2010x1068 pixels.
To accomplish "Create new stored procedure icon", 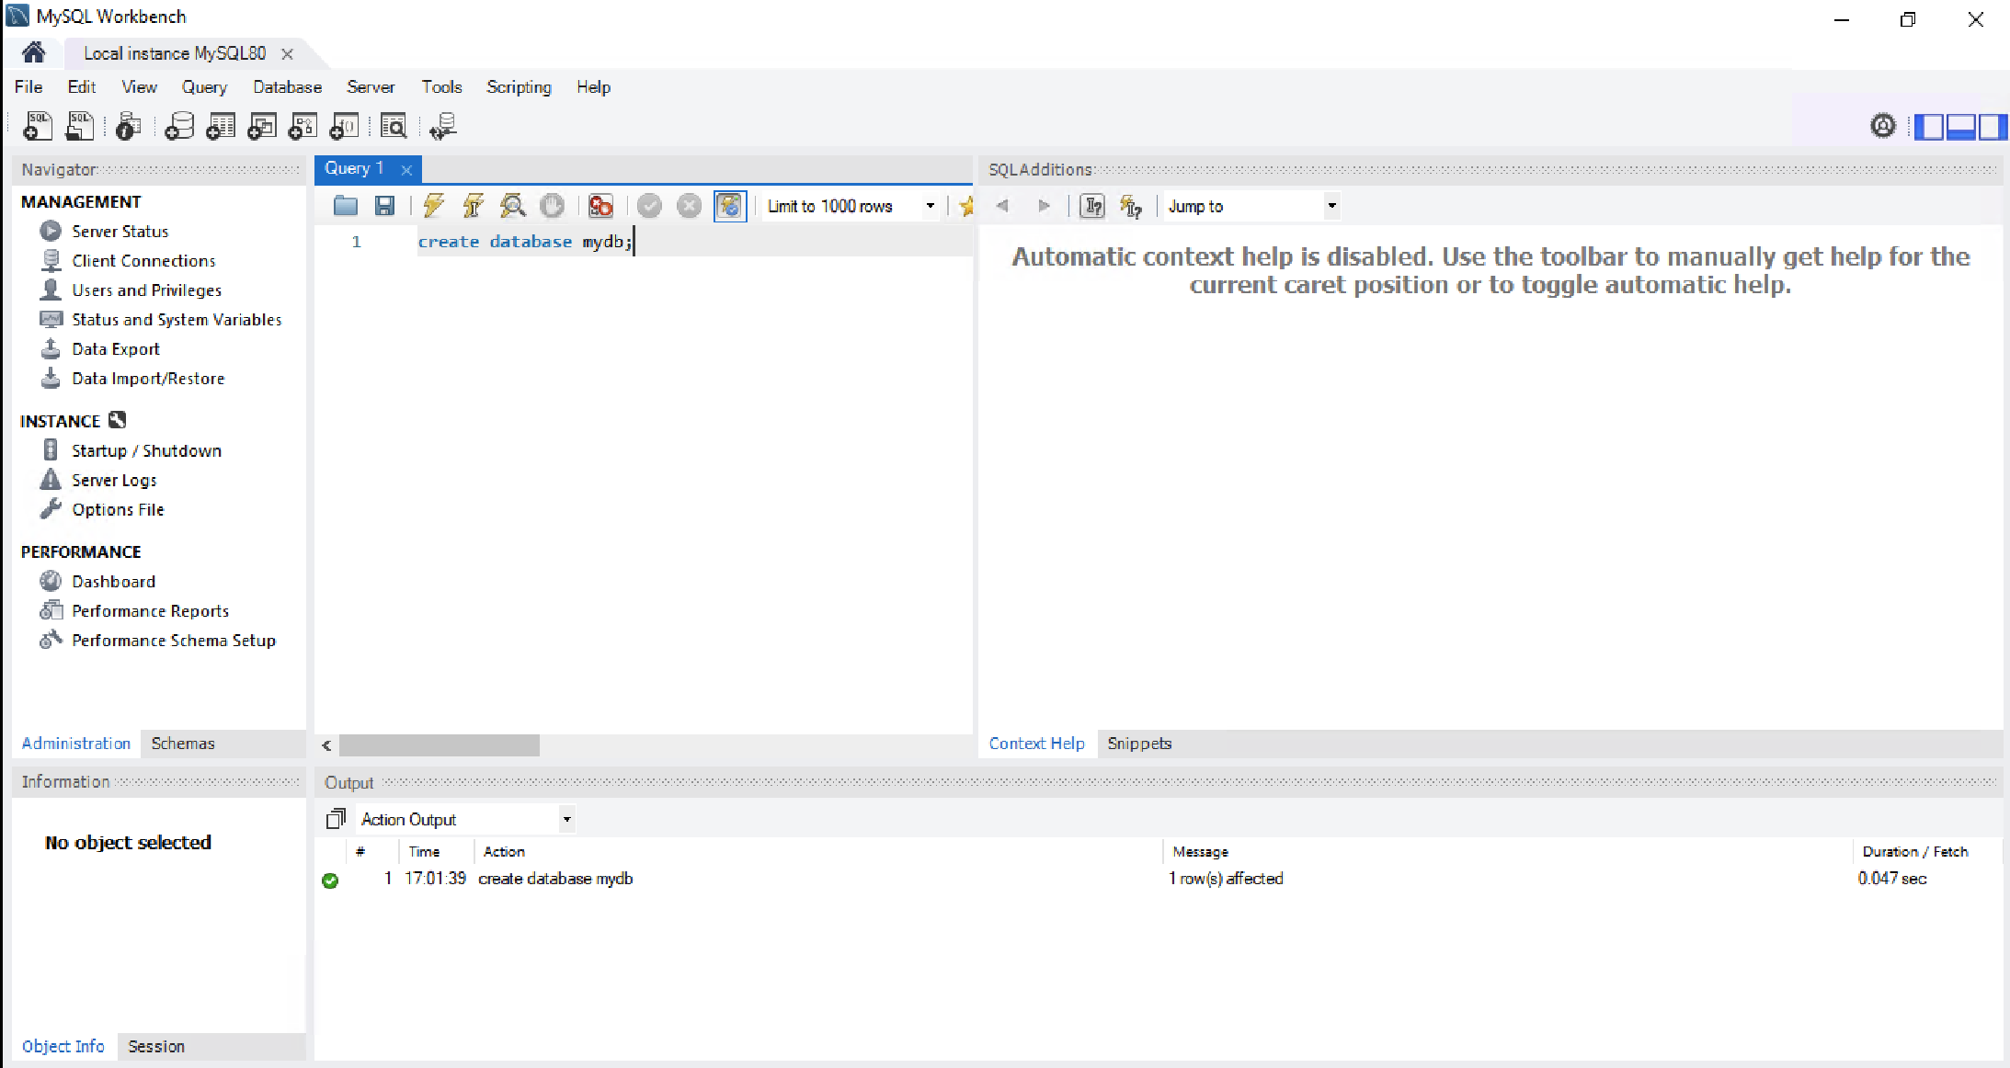I will [303, 126].
